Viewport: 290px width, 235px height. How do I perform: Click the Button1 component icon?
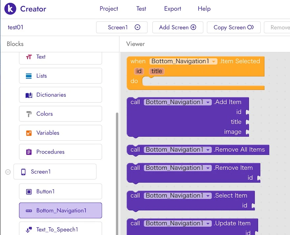pos(29,192)
